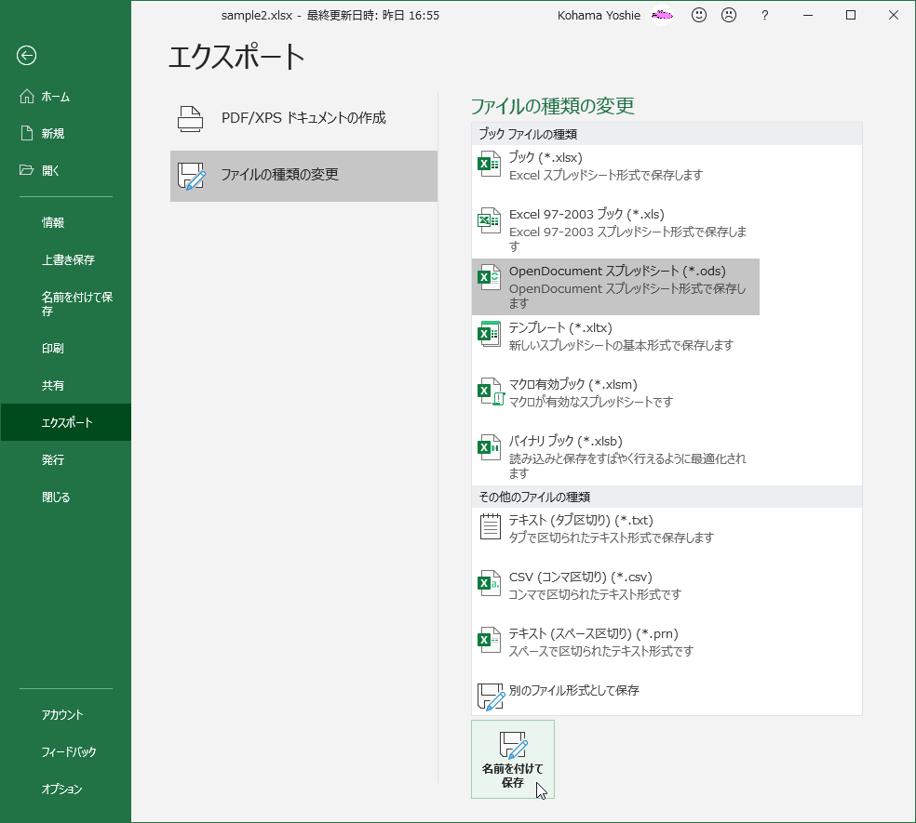Open the 情報 (Info) menu
Image resolution: width=916 pixels, height=823 pixels.
[x=65, y=222]
